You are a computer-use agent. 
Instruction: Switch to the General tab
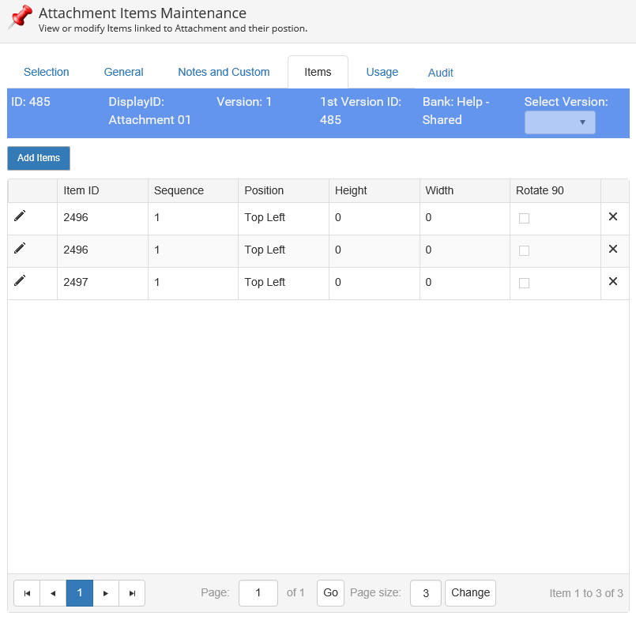point(123,72)
